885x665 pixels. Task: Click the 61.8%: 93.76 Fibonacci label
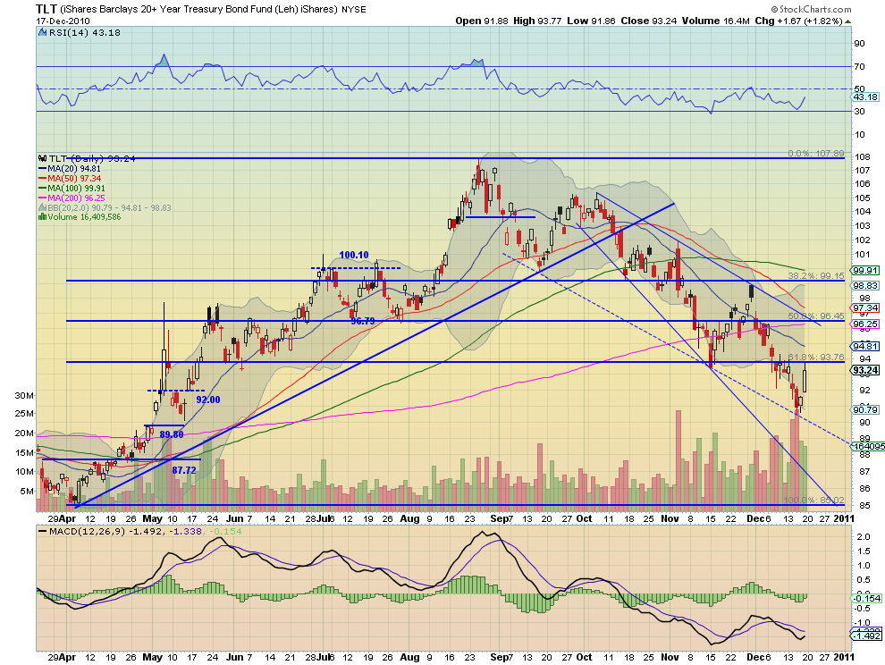[x=816, y=358]
